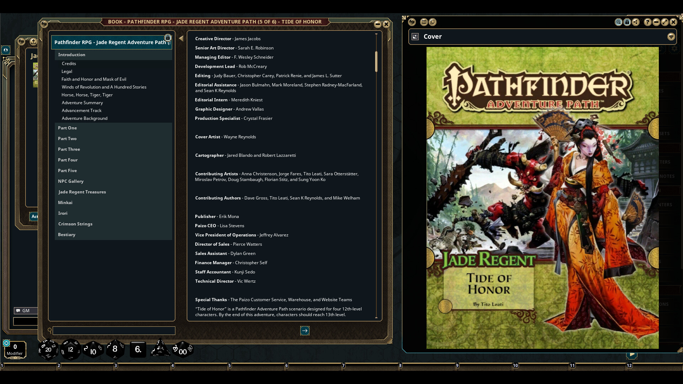Screen dimensions: 683x384
Task: Expand the NPC Gallery chapter
Action: [113, 181]
